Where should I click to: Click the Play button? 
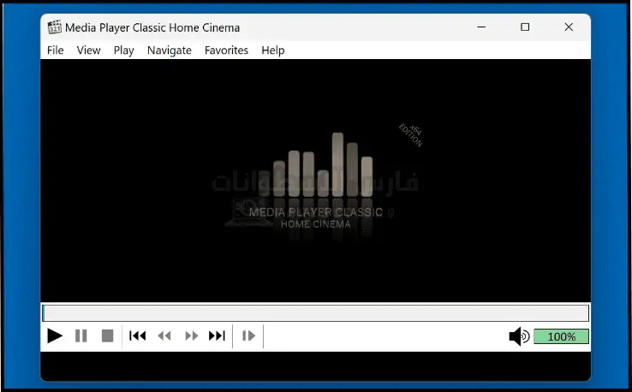[x=55, y=336]
